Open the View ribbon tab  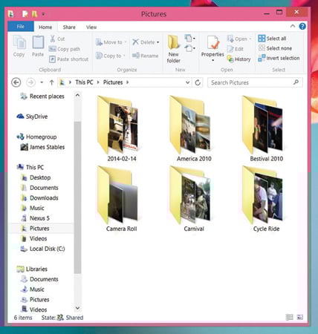(91, 27)
